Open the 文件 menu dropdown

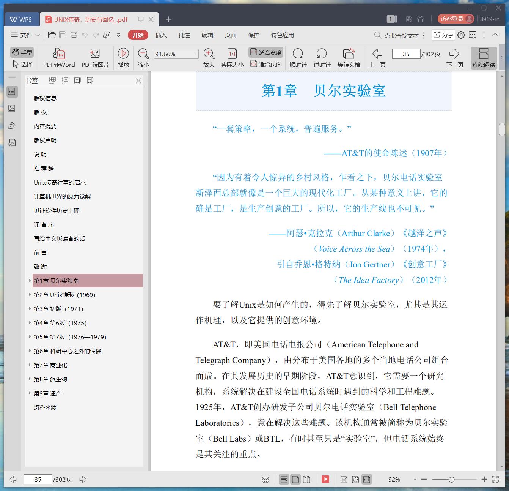pos(25,35)
